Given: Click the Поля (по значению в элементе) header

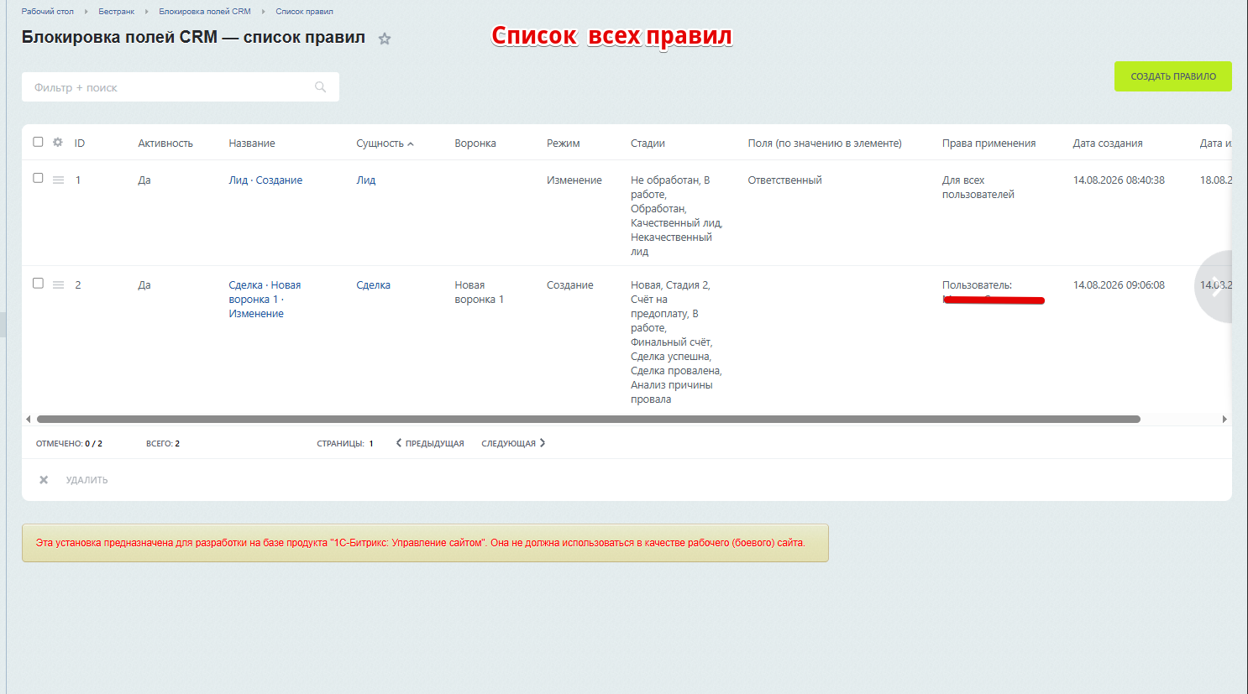Looking at the screenshot, I should click(x=825, y=143).
